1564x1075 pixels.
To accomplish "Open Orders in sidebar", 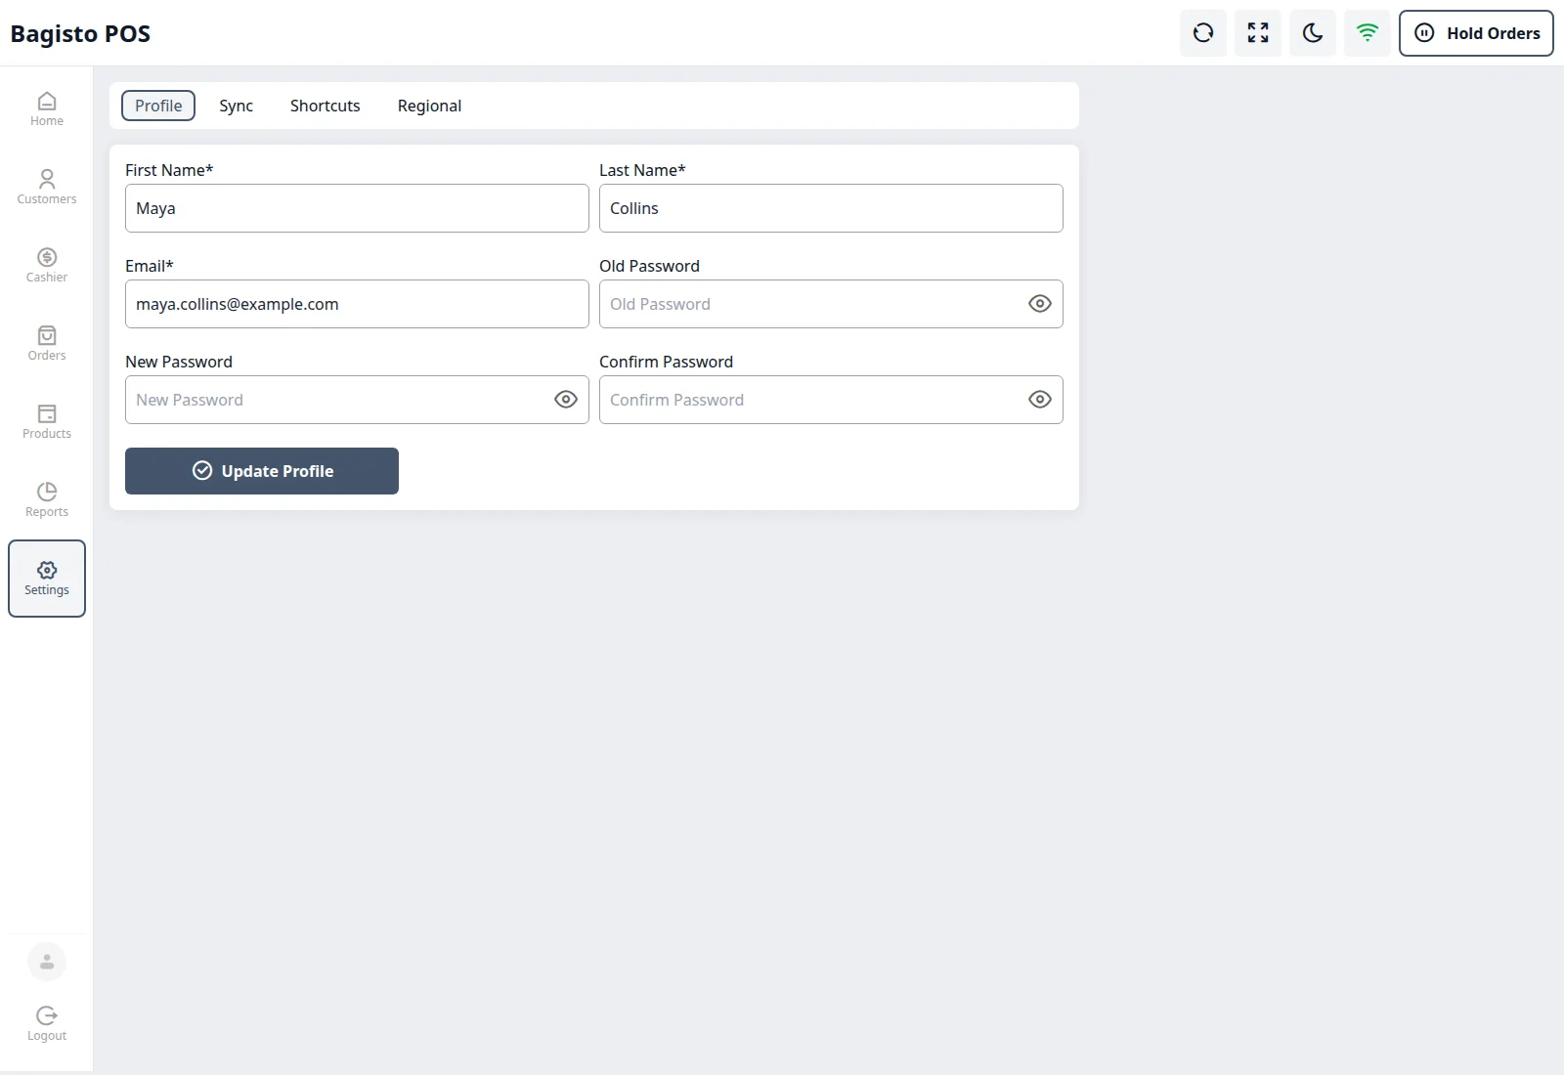I will click(47, 344).
